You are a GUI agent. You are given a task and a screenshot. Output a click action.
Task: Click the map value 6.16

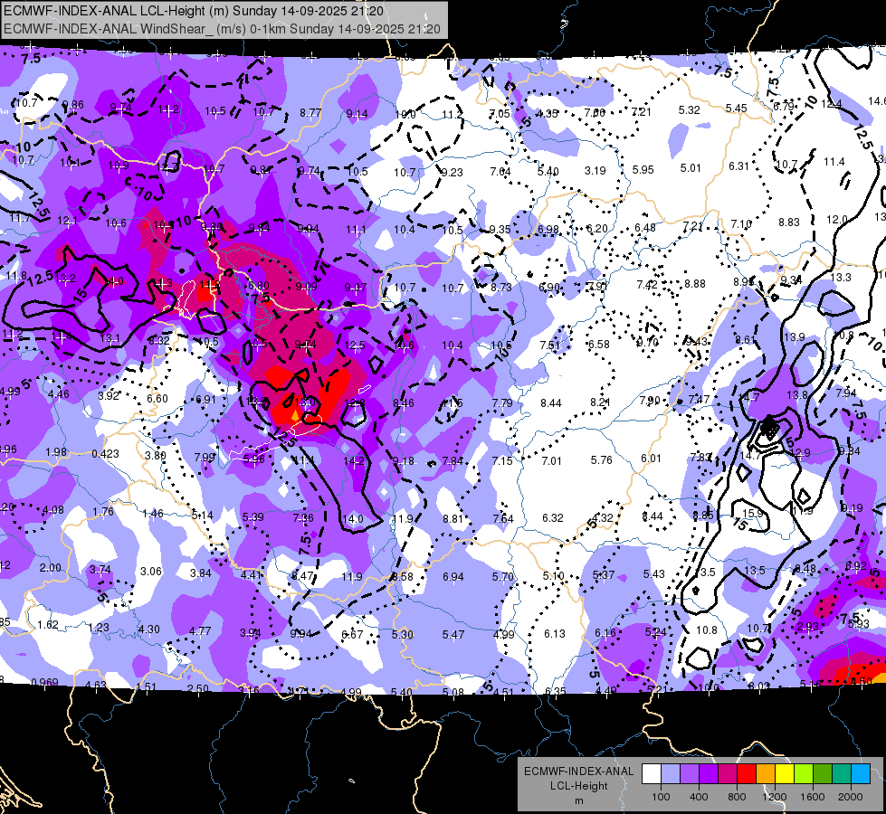pos(605,633)
